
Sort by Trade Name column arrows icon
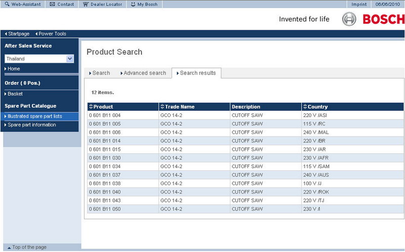162,107
